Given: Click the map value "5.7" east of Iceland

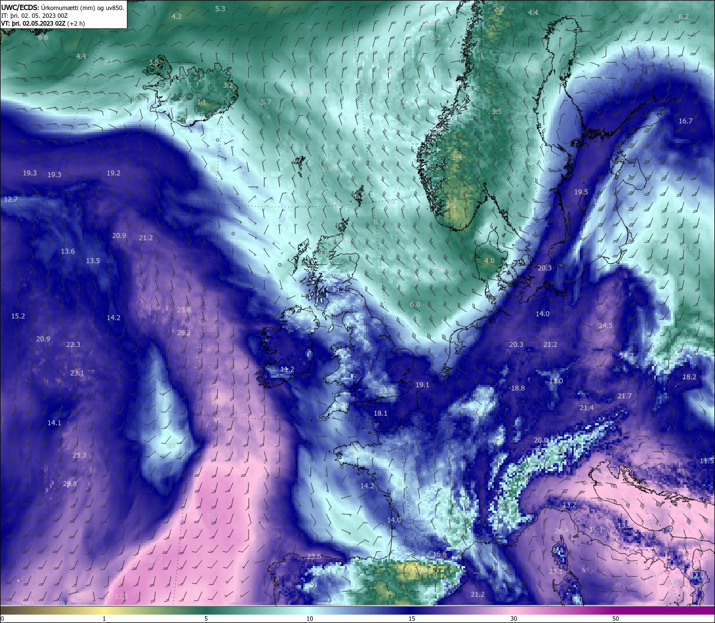Looking at the screenshot, I should (266, 102).
